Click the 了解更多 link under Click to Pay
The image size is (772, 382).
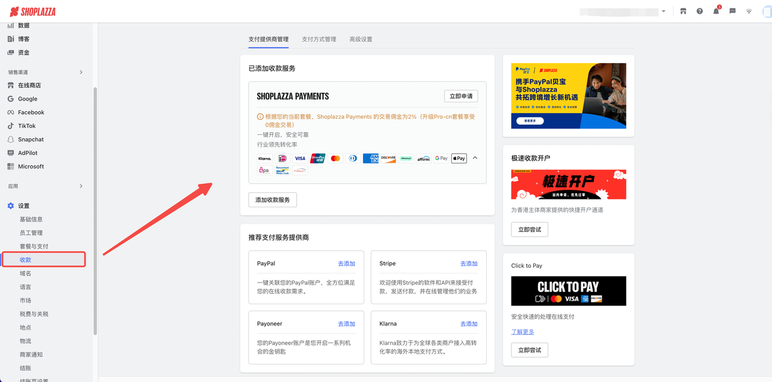(x=522, y=331)
